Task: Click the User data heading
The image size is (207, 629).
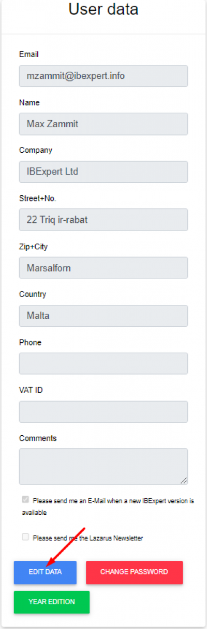Action: (x=103, y=9)
